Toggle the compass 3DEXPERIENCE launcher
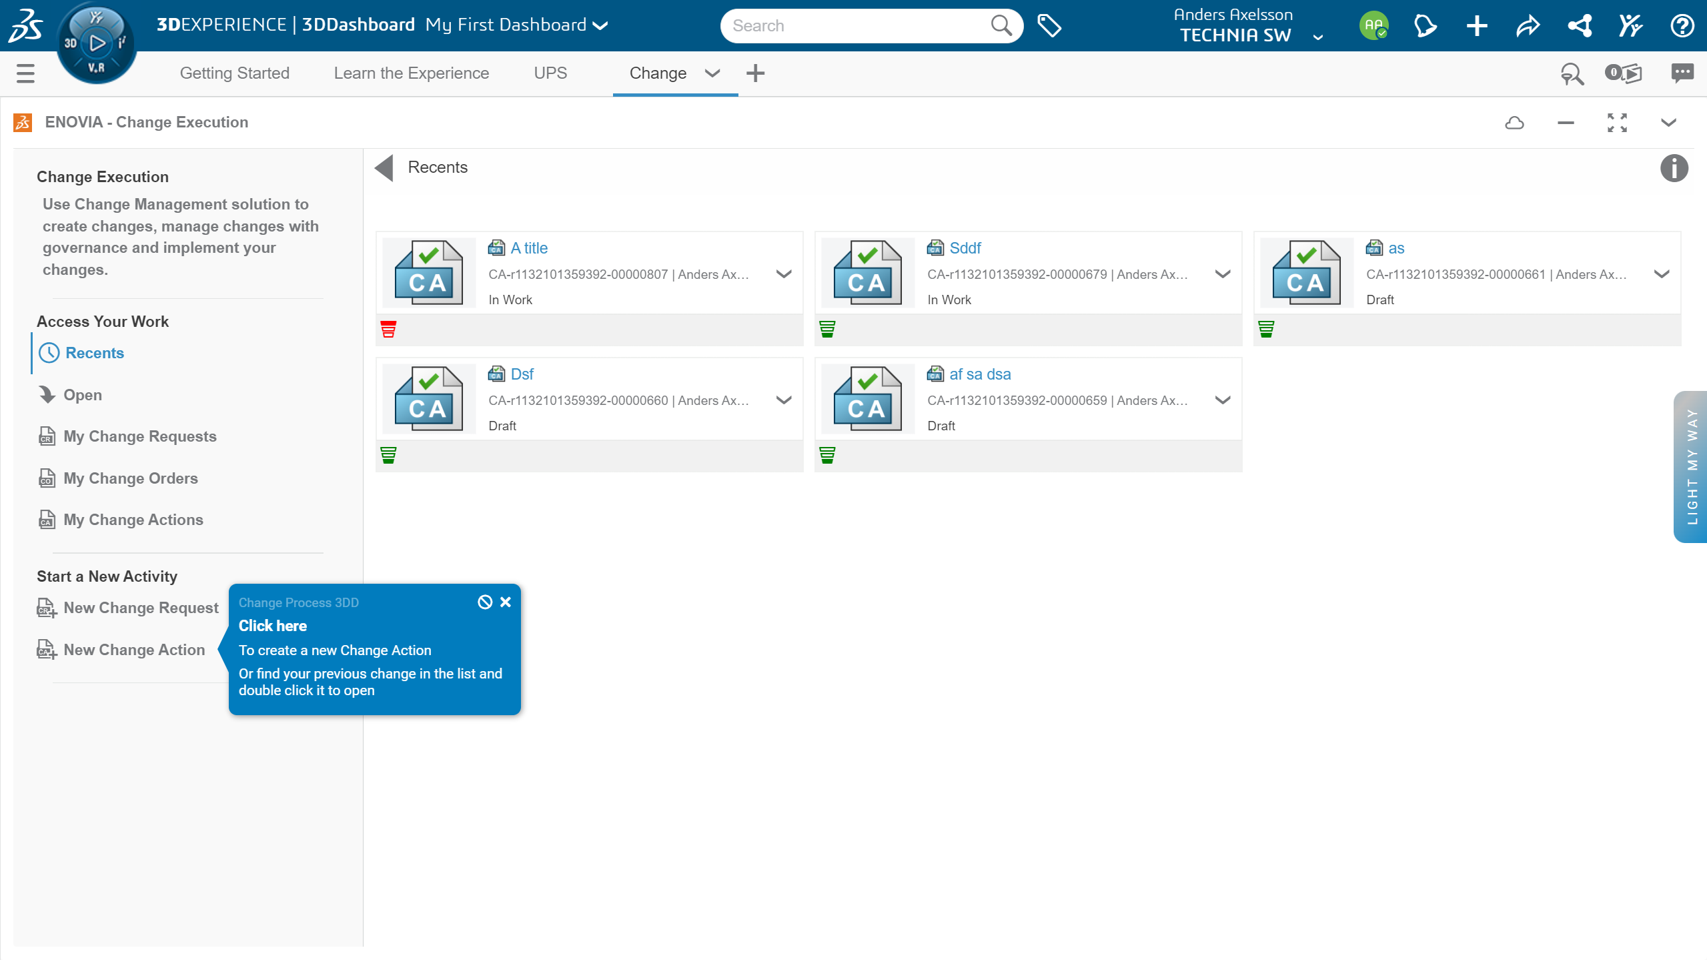 (96, 42)
